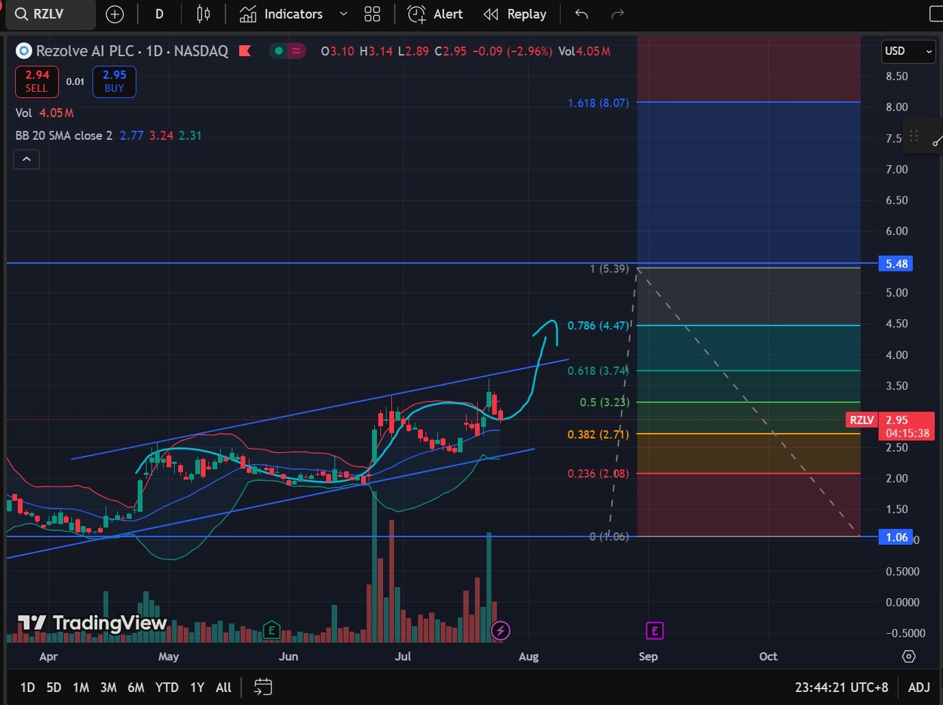Open the Indicators dialog

click(x=281, y=14)
